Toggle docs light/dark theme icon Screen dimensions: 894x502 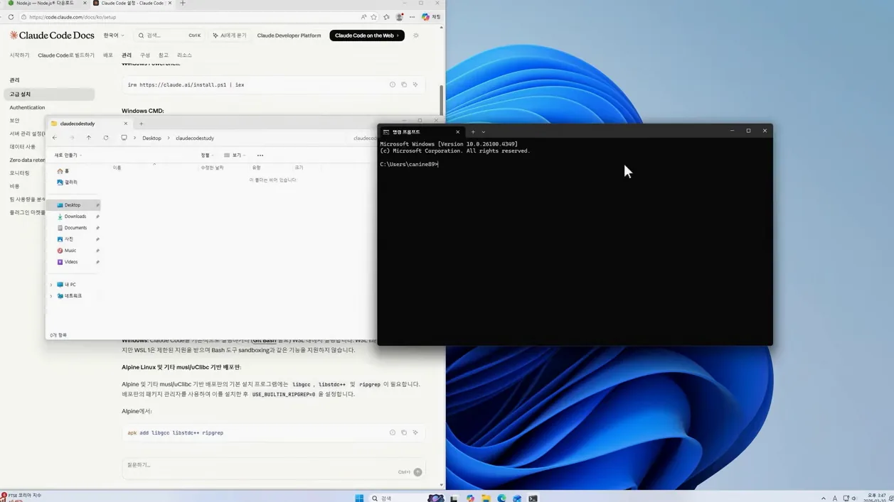click(x=416, y=36)
